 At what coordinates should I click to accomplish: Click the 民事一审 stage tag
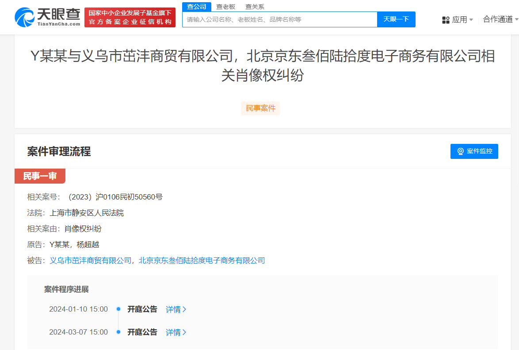click(x=40, y=176)
